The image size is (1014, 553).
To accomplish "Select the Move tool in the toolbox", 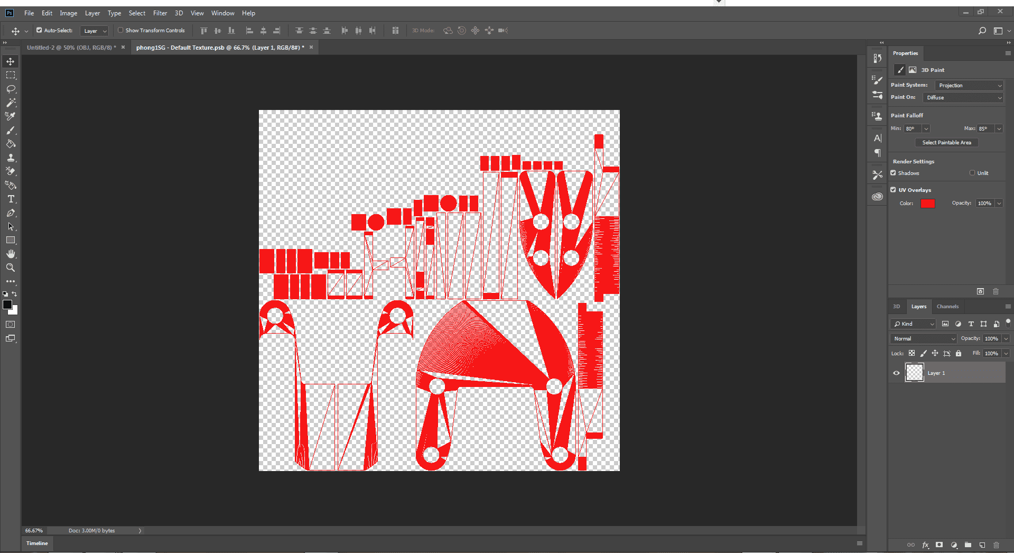I will click(x=11, y=62).
